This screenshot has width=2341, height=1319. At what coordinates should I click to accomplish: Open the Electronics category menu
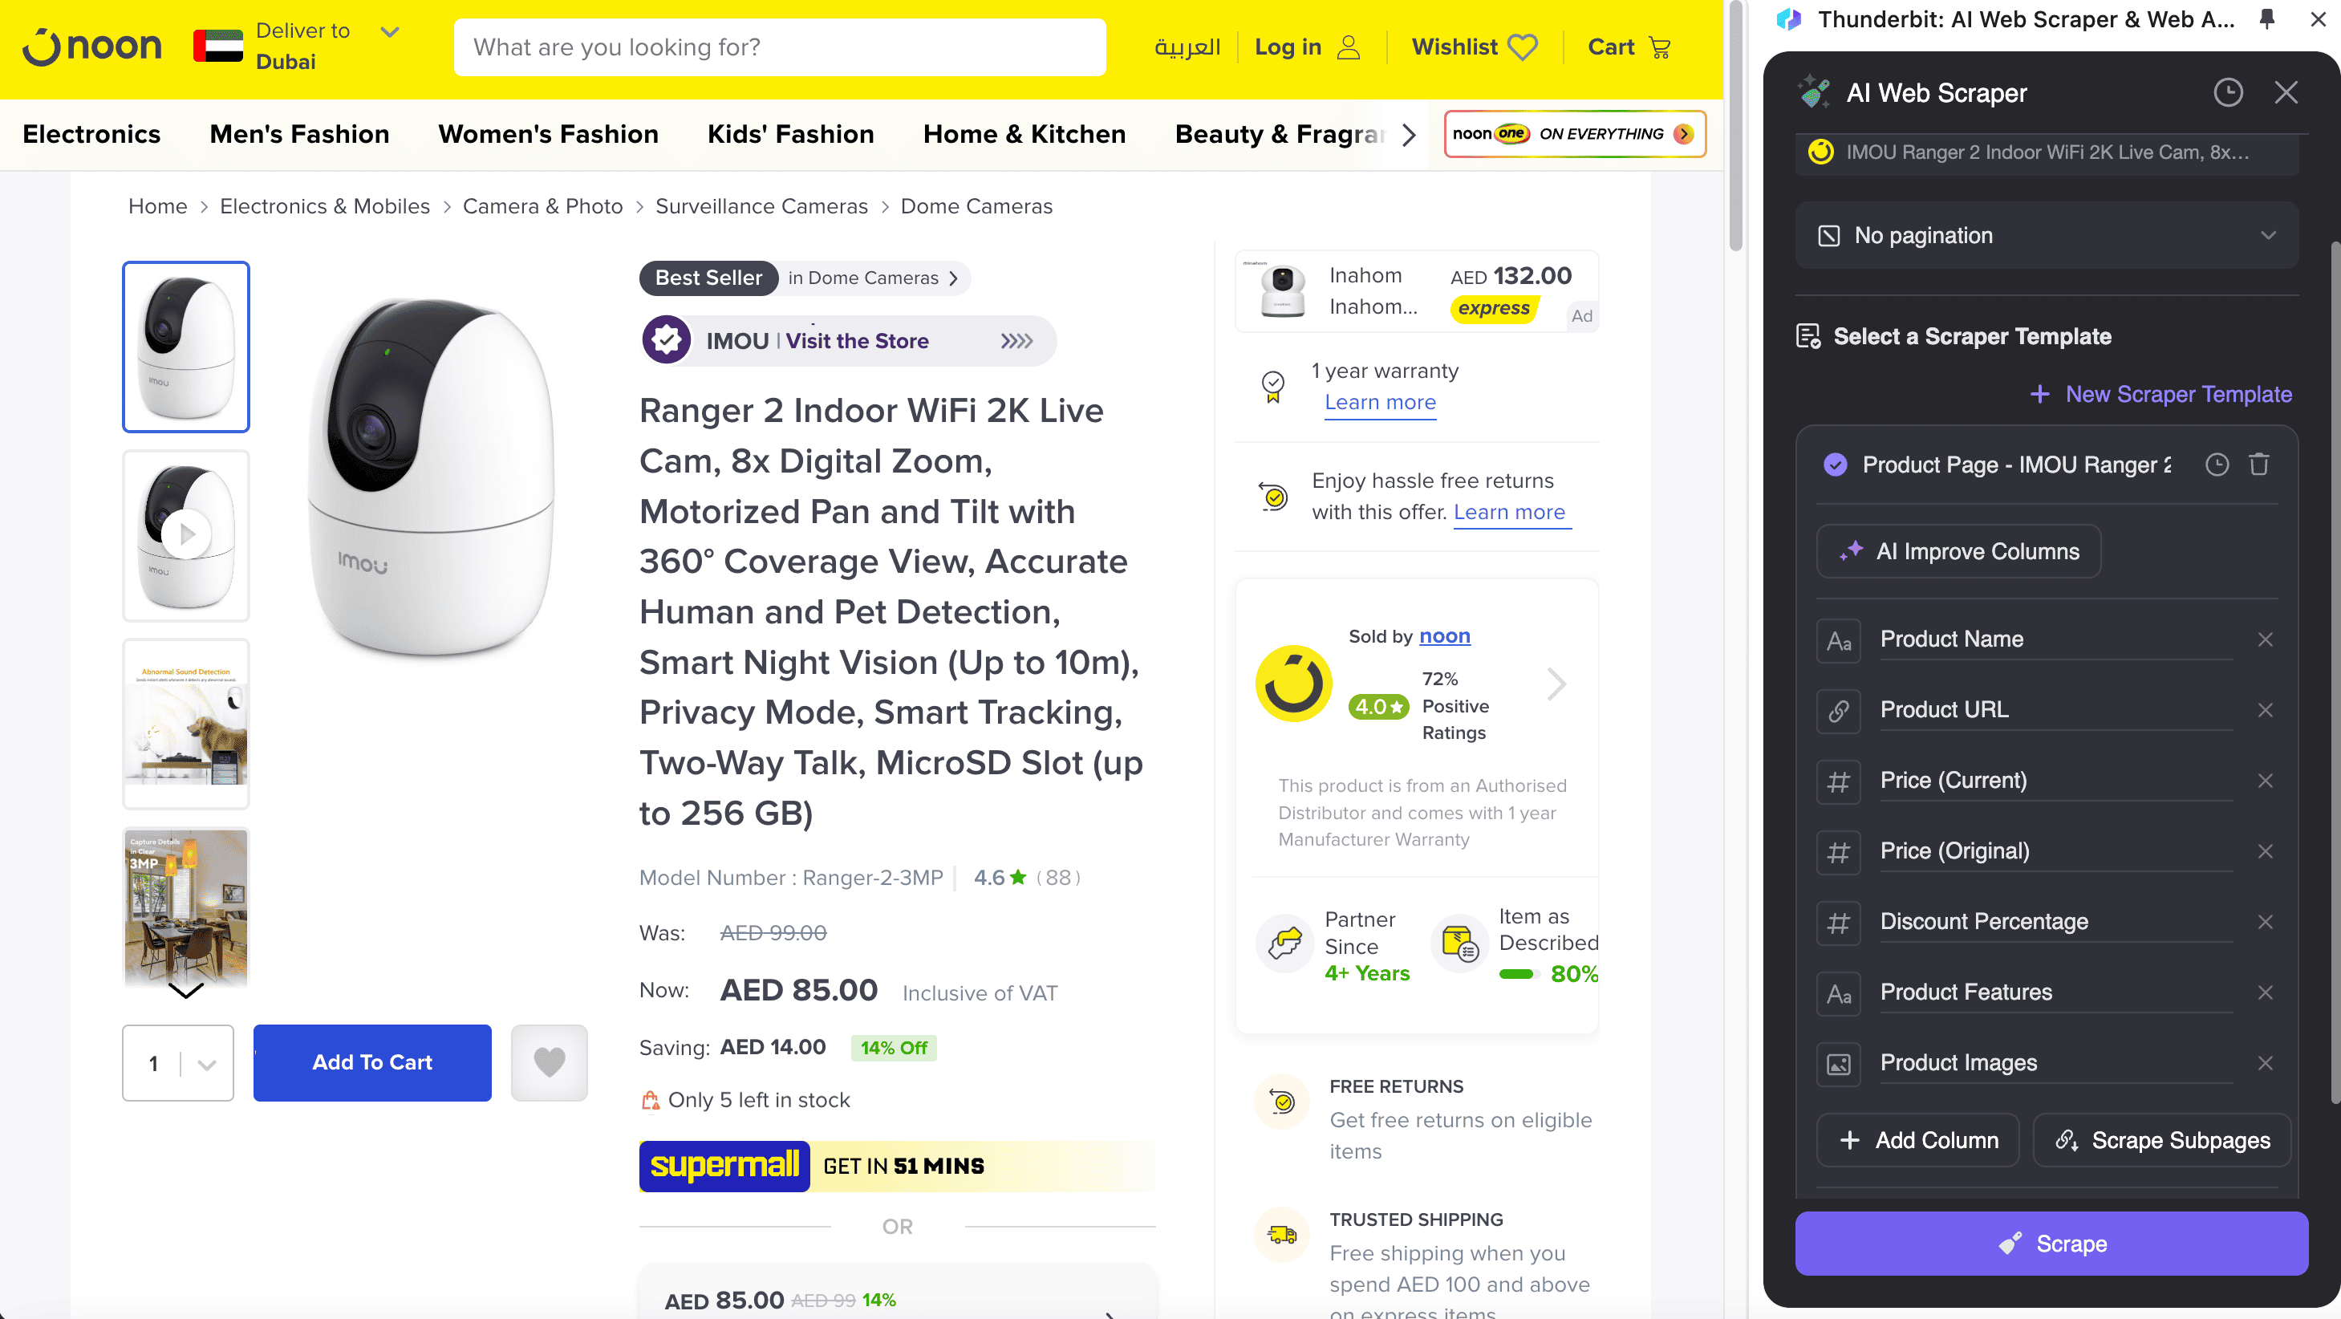[x=91, y=135]
